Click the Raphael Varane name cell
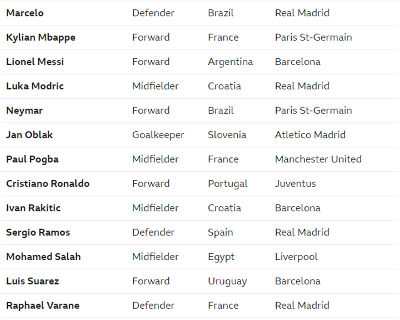 tap(43, 306)
